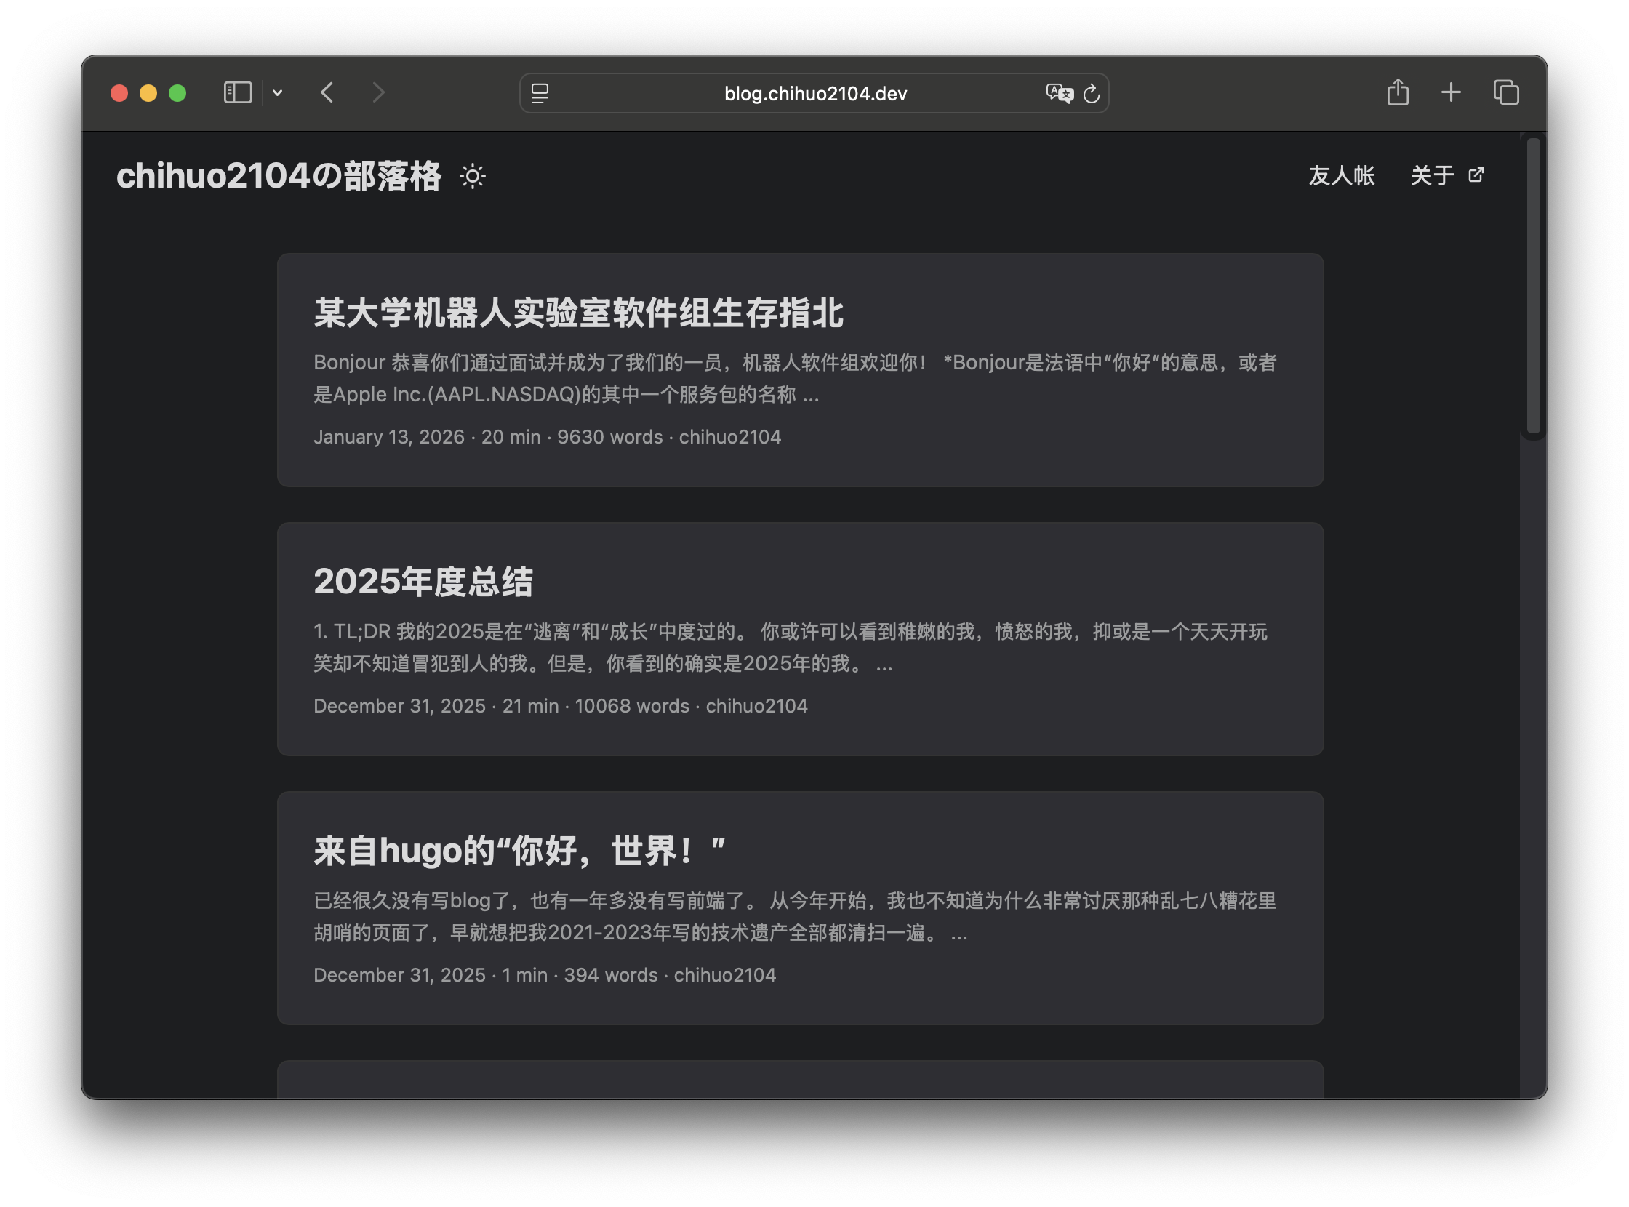Reload the page with refresh icon

pyautogui.click(x=1091, y=94)
